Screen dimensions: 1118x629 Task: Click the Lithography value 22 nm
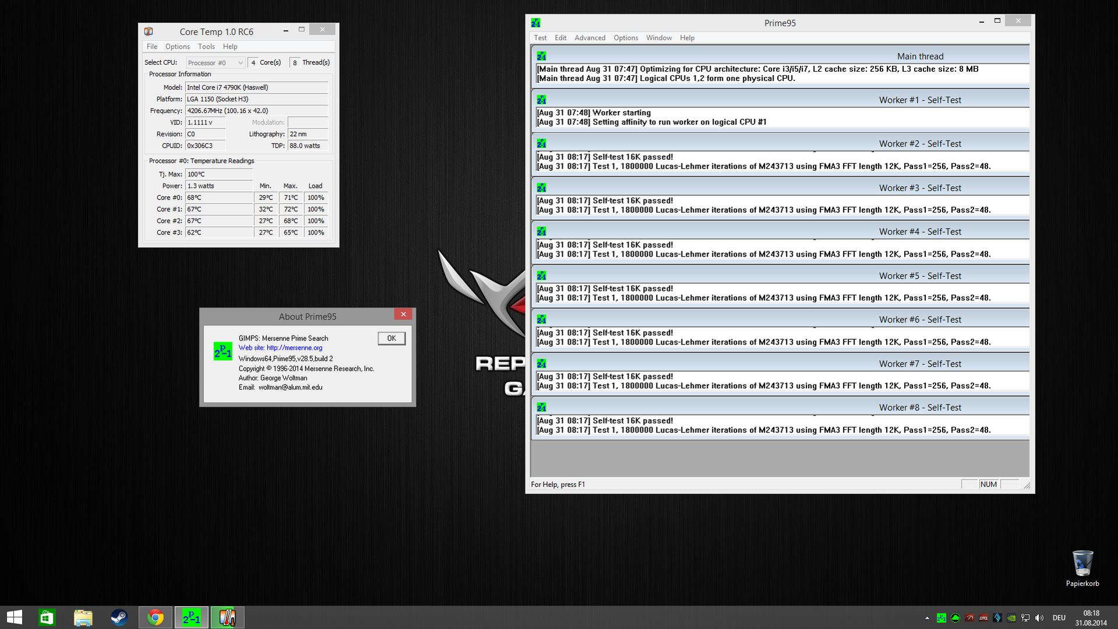coord(308,134)
